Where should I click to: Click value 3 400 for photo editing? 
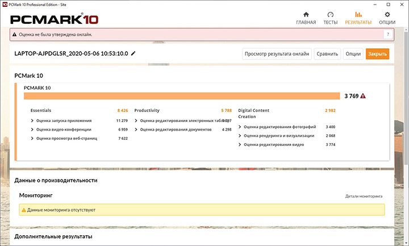point(331,127)
